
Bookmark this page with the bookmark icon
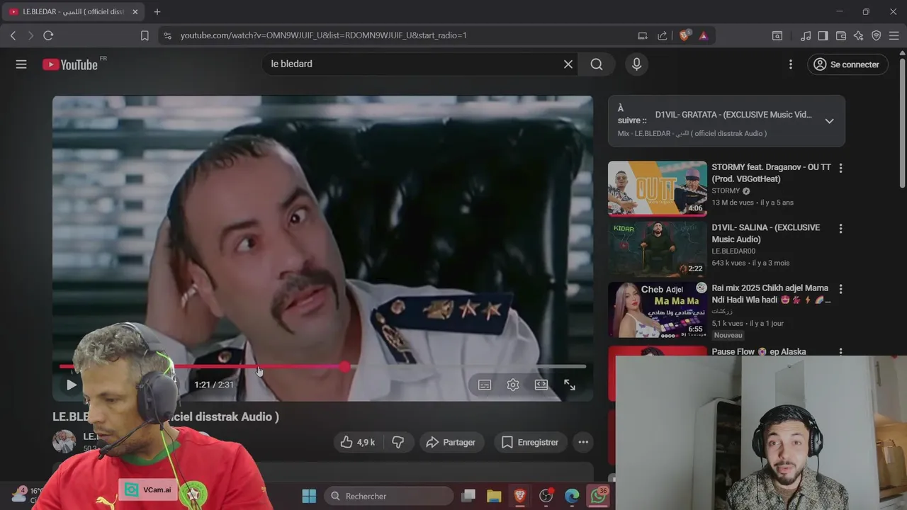click(145, 35)
